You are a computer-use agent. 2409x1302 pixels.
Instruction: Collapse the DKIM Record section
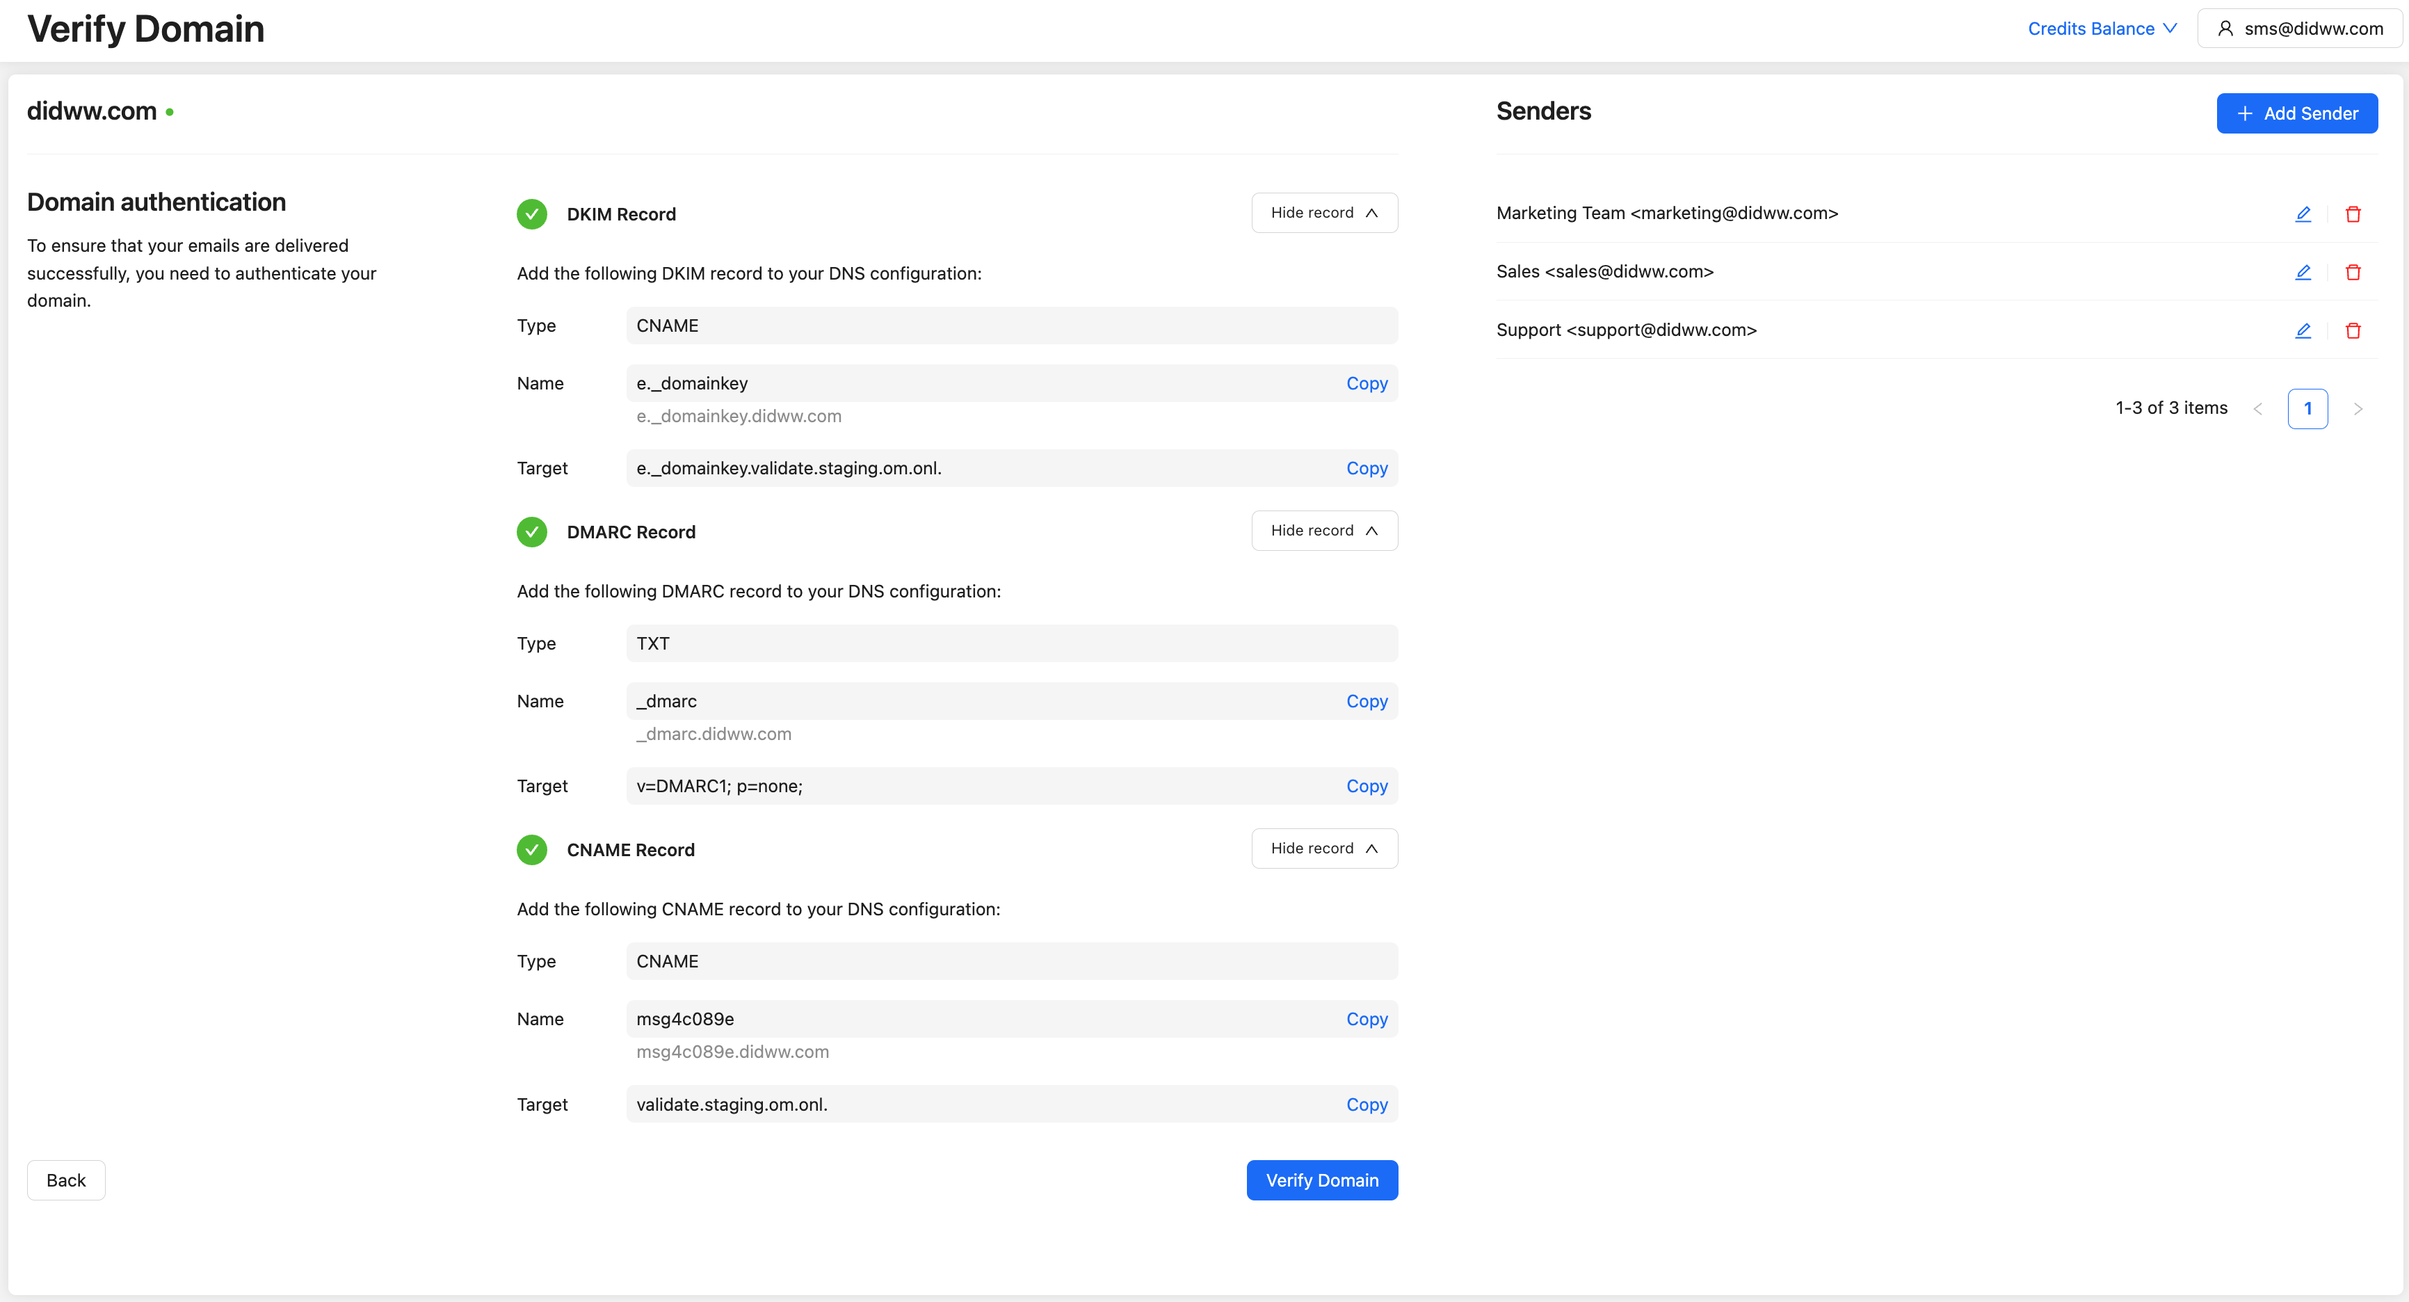1324,214
